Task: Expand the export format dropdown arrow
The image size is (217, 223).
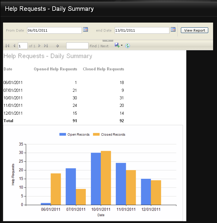Action: [x=122, y=46]
